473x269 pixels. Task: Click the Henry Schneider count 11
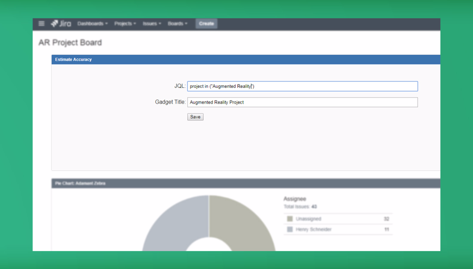387,229
